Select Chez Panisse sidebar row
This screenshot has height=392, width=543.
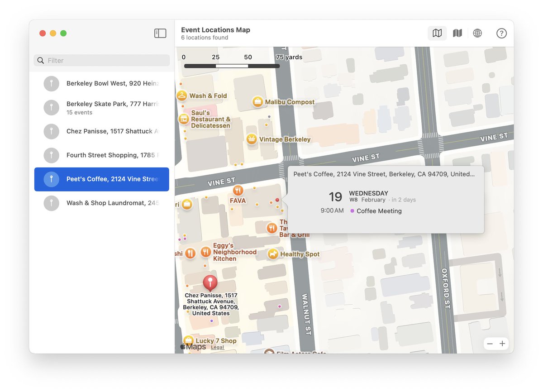pos(102,131)
